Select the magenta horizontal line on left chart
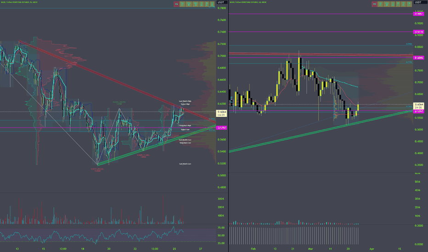The height and width of the screenshot is (252, 428). 108,128
